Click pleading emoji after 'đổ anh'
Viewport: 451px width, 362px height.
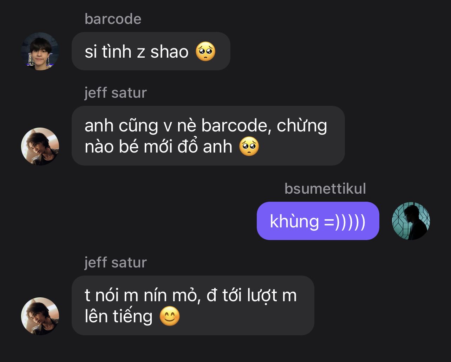pyautogui.click(x=249, y=146)
